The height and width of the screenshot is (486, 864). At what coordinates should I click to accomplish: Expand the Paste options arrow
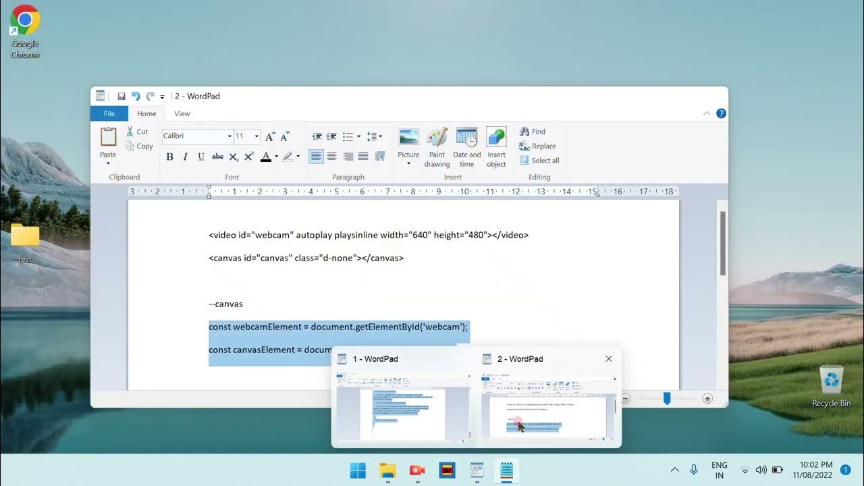click(x=108, y=163)
